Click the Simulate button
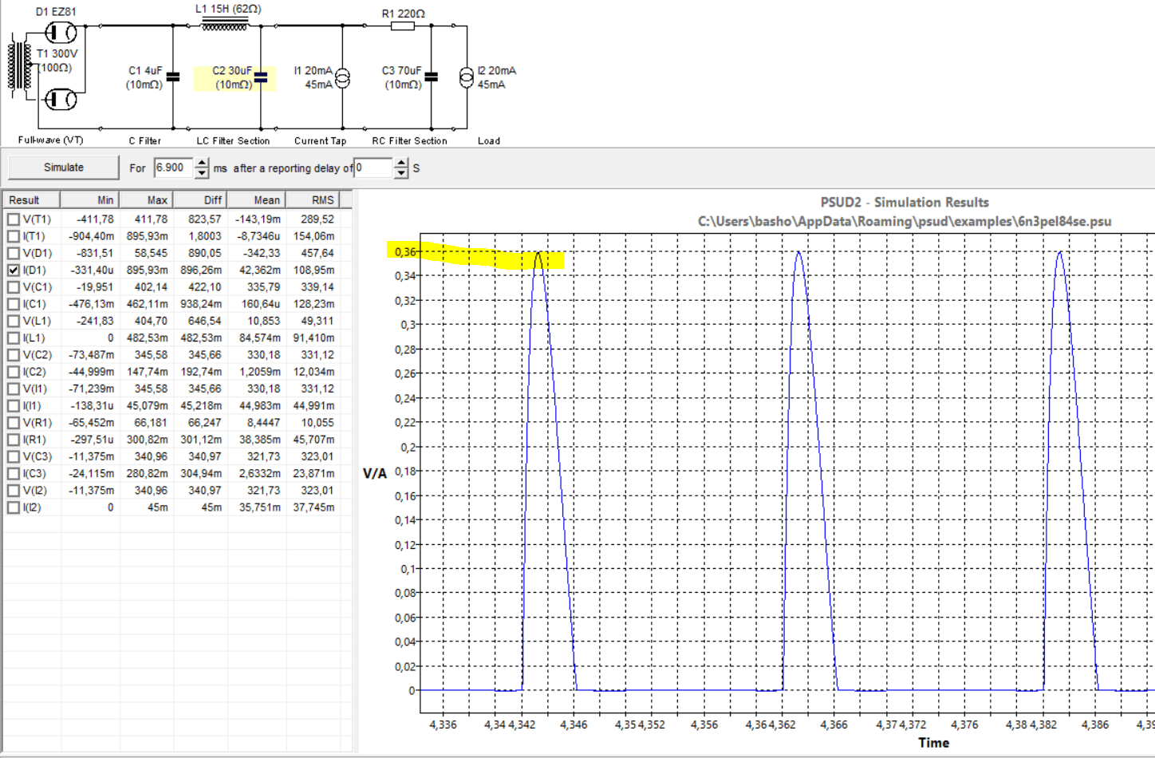1155x758 pixels. click(x=64, y=168)
